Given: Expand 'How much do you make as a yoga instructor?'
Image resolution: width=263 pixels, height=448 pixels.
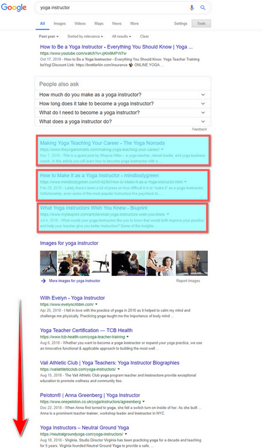Looking at the screenshot, I should point(123,95).
